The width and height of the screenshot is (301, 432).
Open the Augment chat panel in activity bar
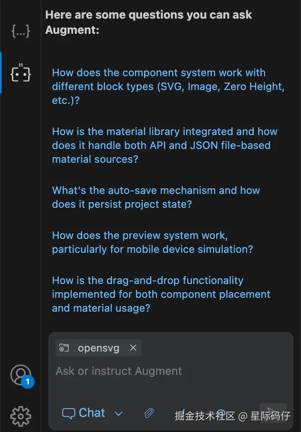pos(20,73)
